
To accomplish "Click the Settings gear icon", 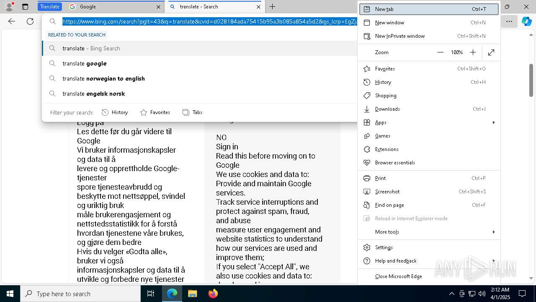I will pyautogui.click(x=367, y=247).
